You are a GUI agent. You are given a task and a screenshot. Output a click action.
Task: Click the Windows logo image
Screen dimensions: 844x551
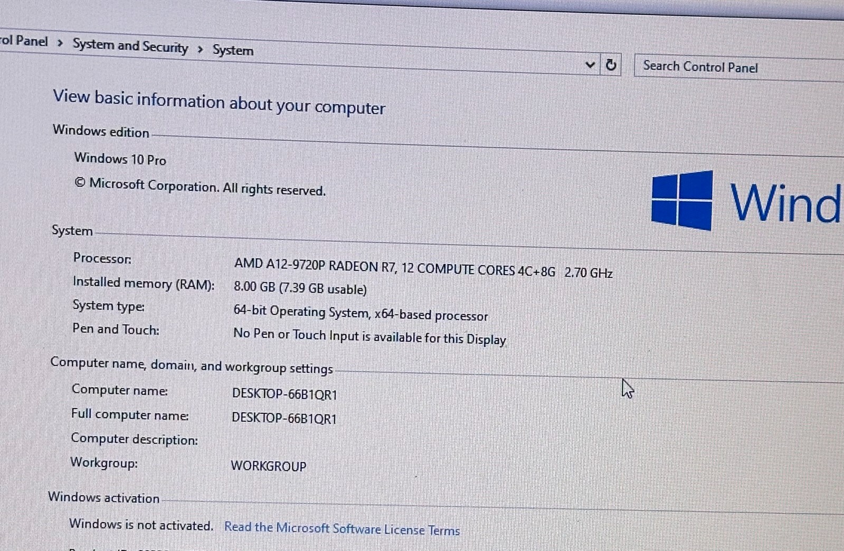point(682,200)
